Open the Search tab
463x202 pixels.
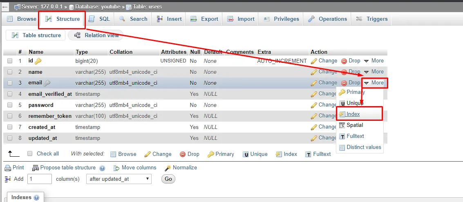click(x=133, y=19)
